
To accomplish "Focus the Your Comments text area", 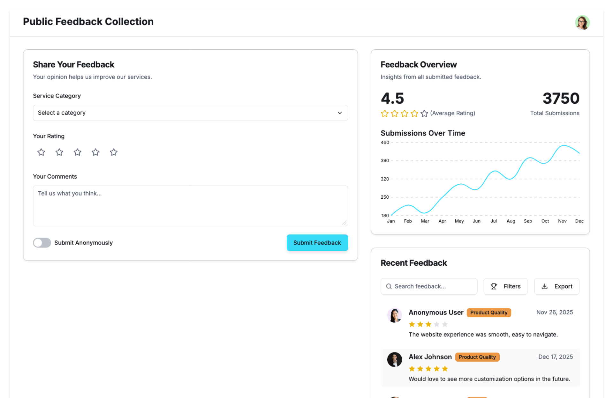I will [x=190, y=206].
